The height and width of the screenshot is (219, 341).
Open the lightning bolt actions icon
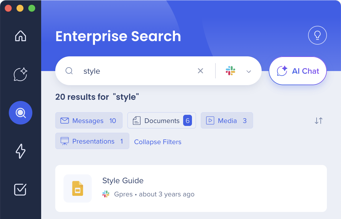(21, 151)
